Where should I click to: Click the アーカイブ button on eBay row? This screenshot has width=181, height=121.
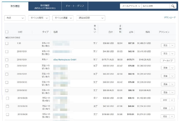coord(167,60)
